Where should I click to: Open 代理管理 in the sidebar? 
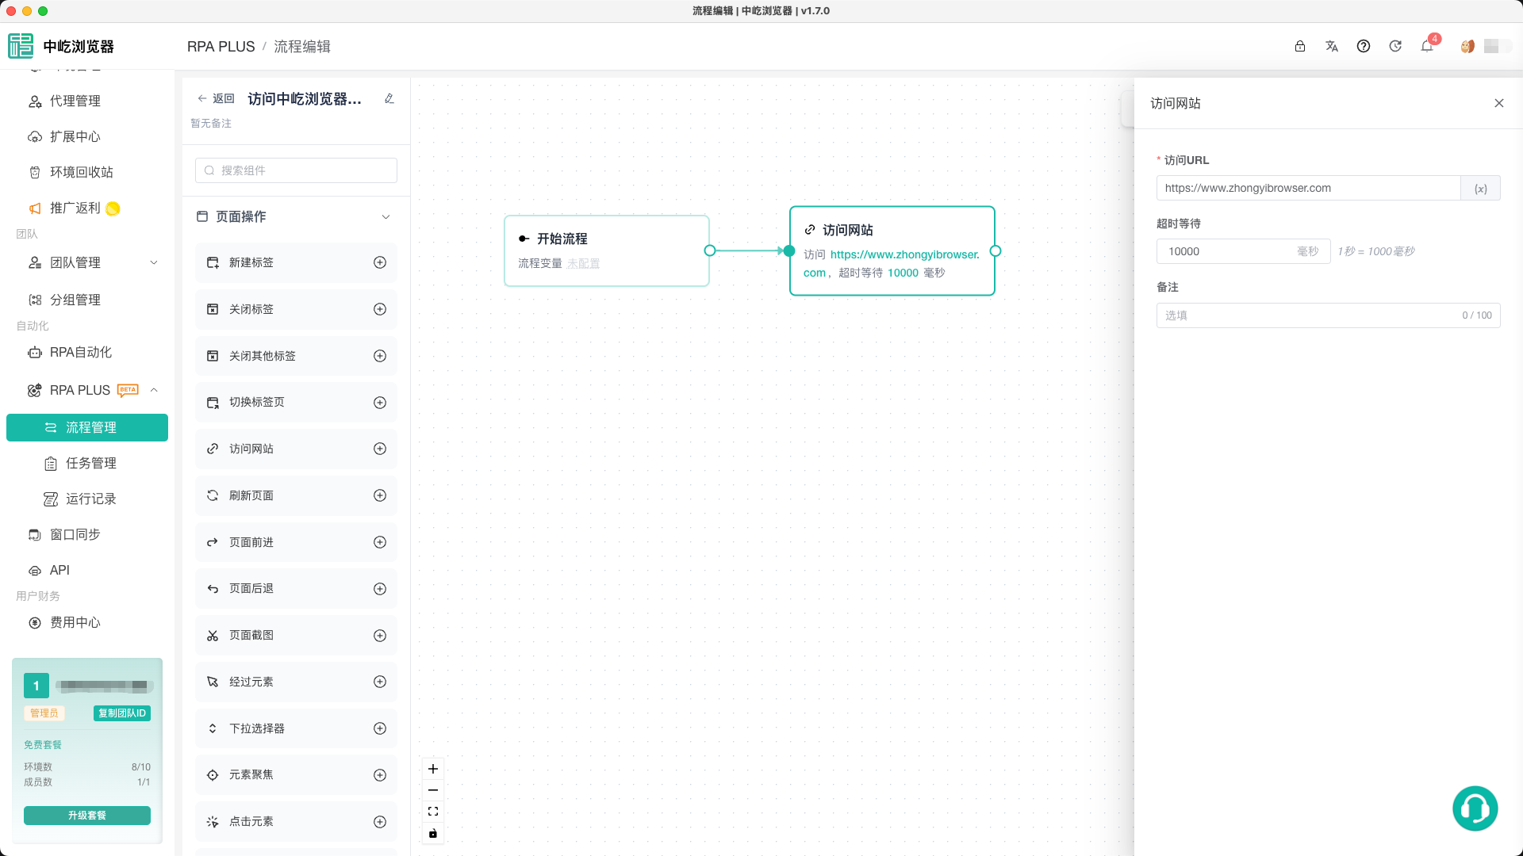75,101
